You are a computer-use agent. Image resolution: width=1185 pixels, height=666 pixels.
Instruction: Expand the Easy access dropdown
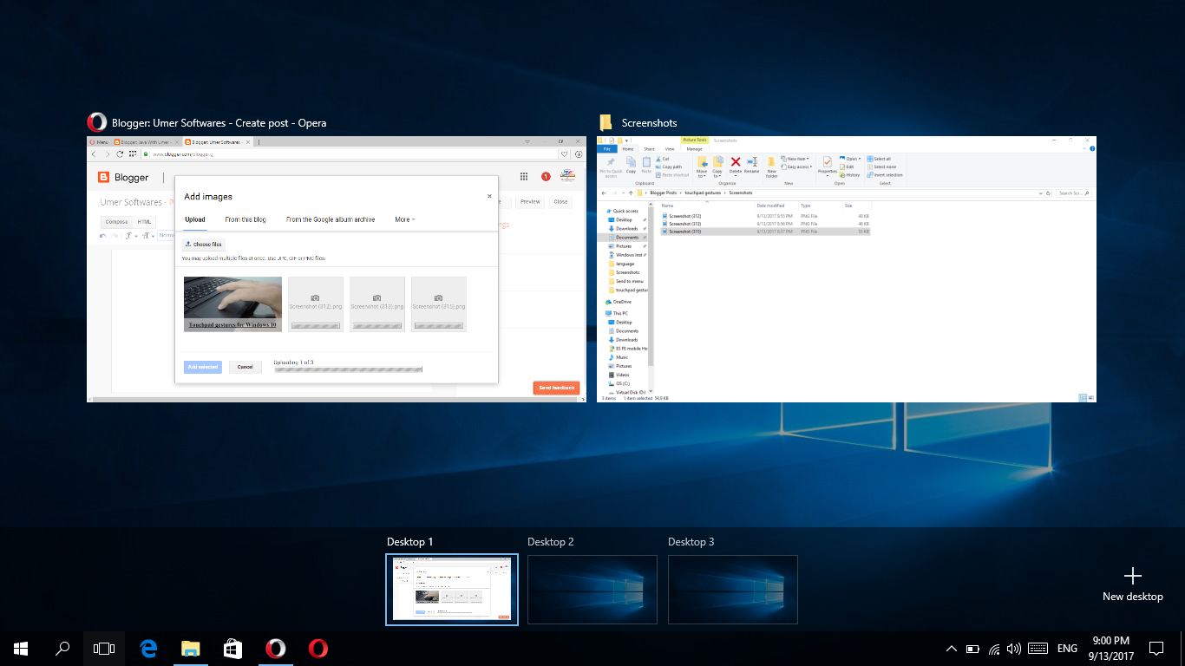click(x=795, y=167)
